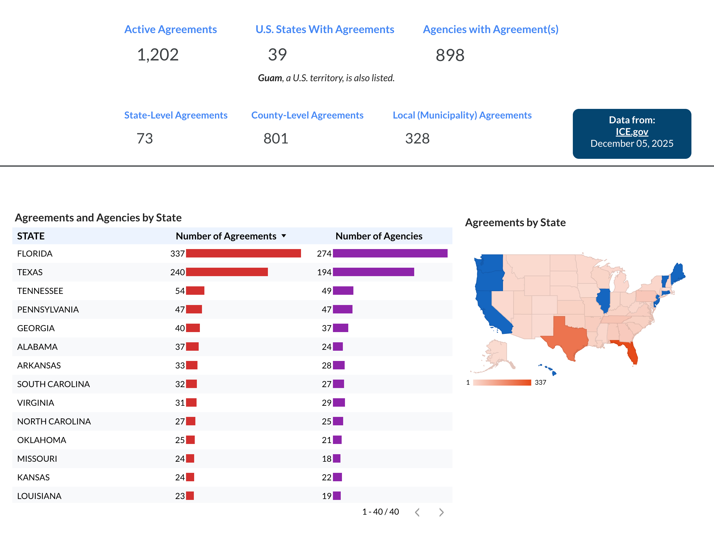714x533 pixels.
Task: Click Illinois on the map
Action: [604, 299]
